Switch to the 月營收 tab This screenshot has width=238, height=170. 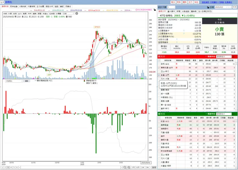click(68, 6)
